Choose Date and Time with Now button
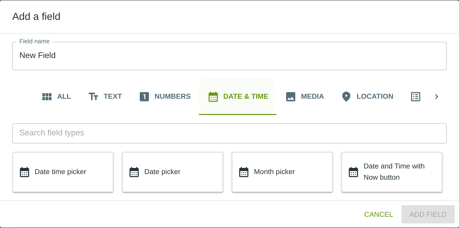 (x=392, y=172)
